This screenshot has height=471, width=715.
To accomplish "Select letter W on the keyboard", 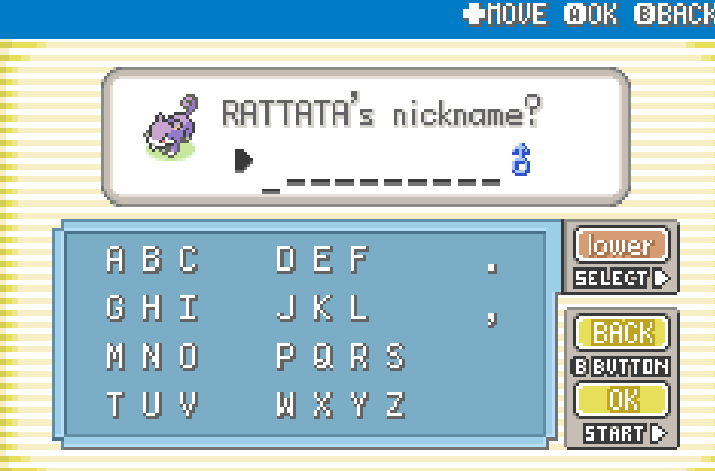I will click(x=287, y=405).
